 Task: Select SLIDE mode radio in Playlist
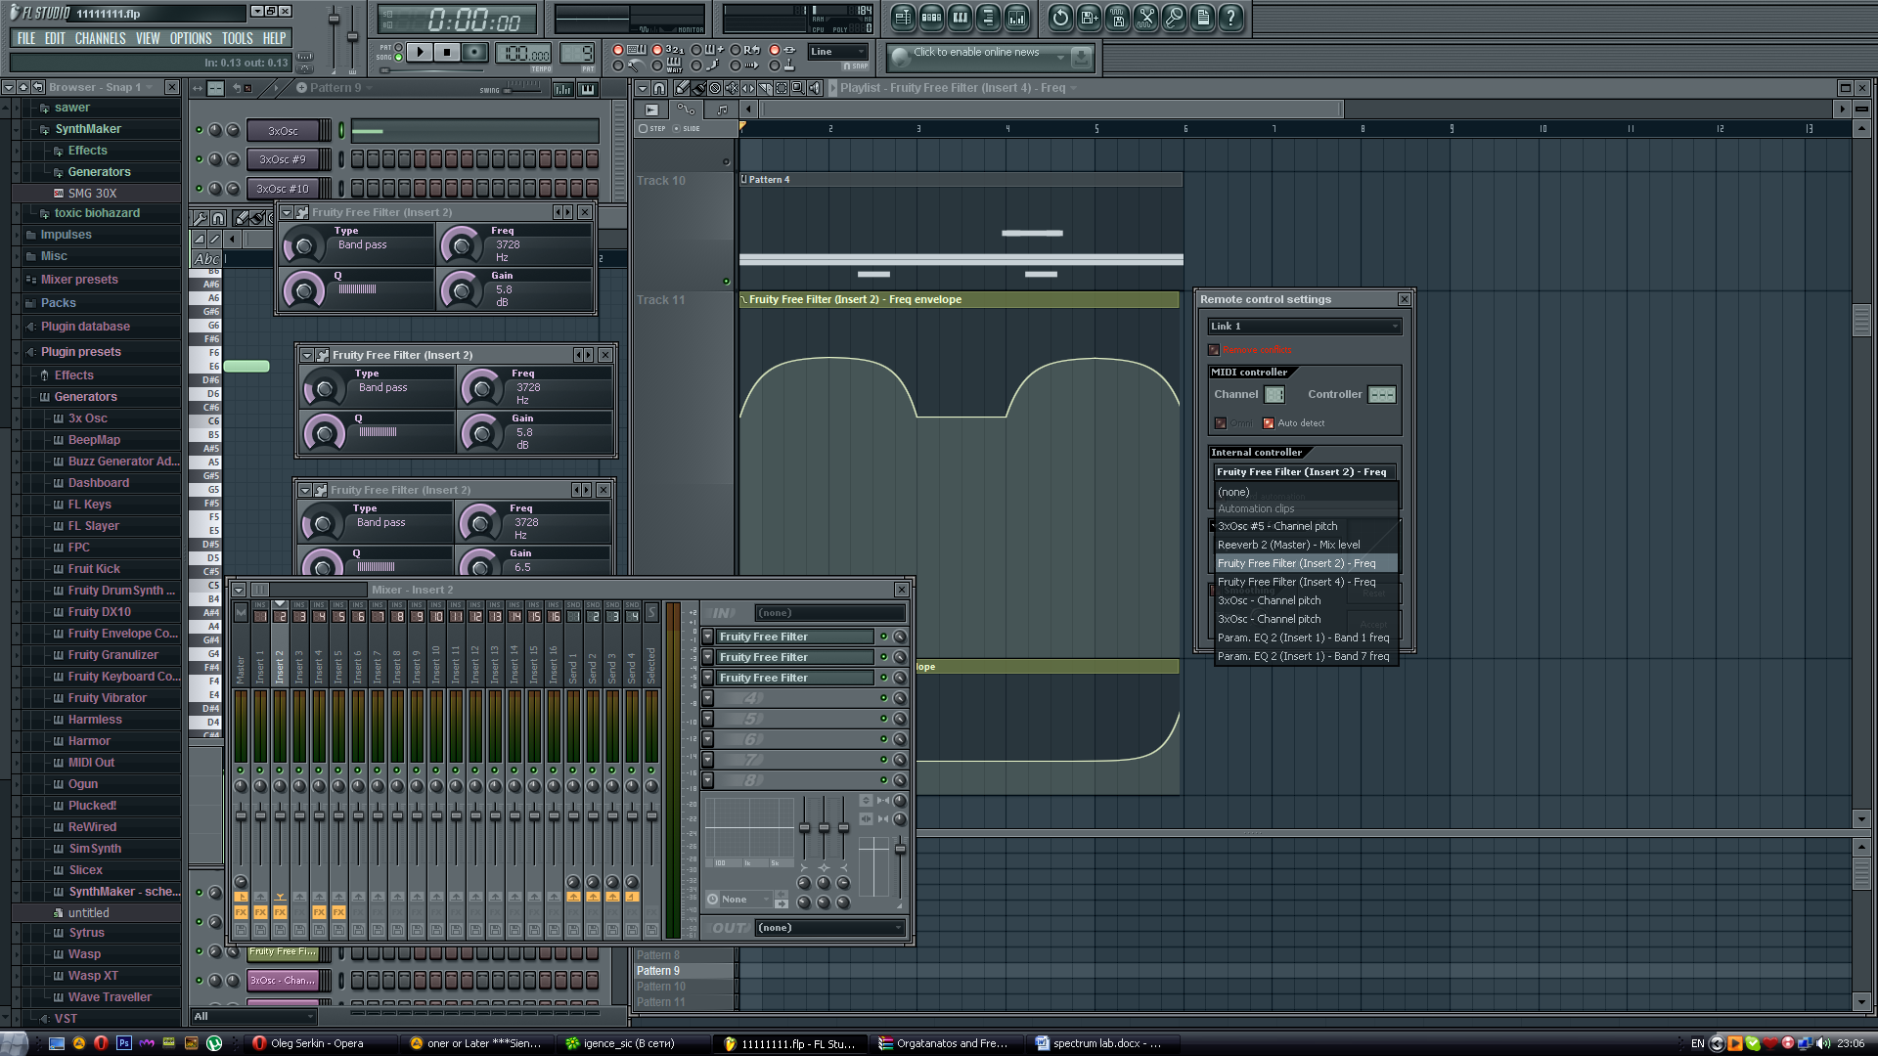pos(676,128)
